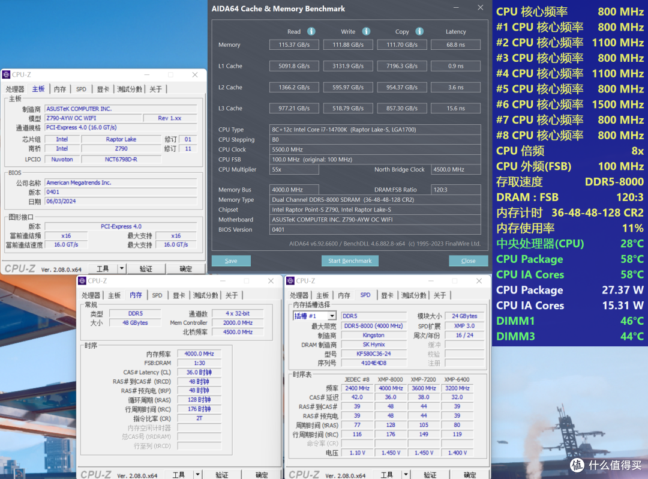Click part number KF580C36-24 field
648x479 pixels.
(374, 354)
